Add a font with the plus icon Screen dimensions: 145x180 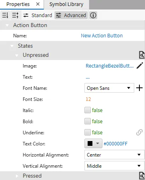139,88
